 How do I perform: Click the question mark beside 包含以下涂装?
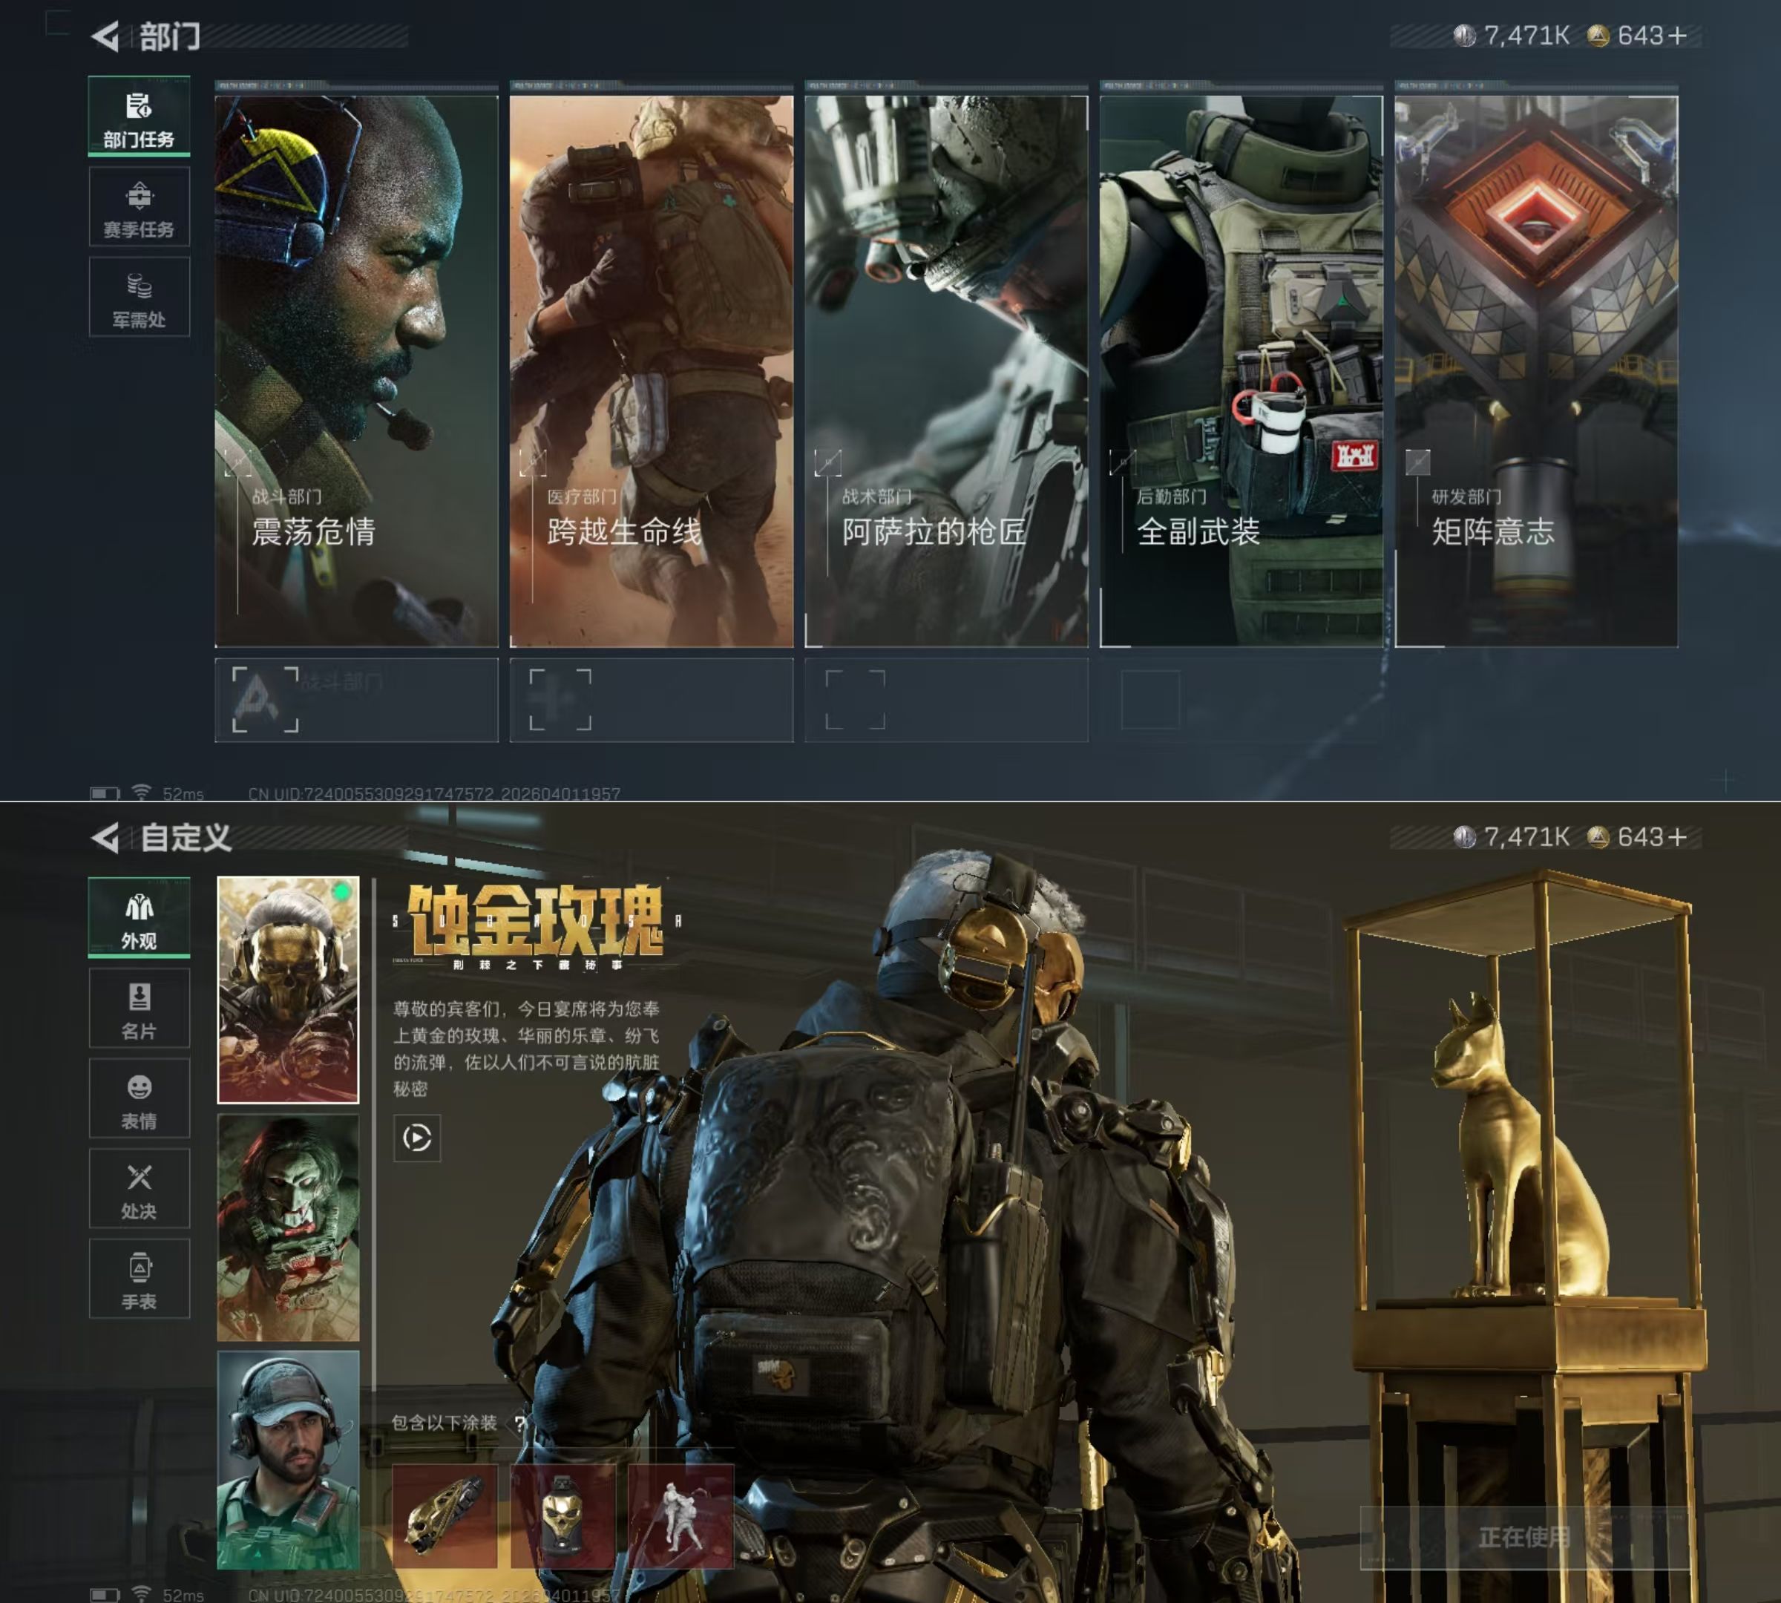coord(520,1423)
